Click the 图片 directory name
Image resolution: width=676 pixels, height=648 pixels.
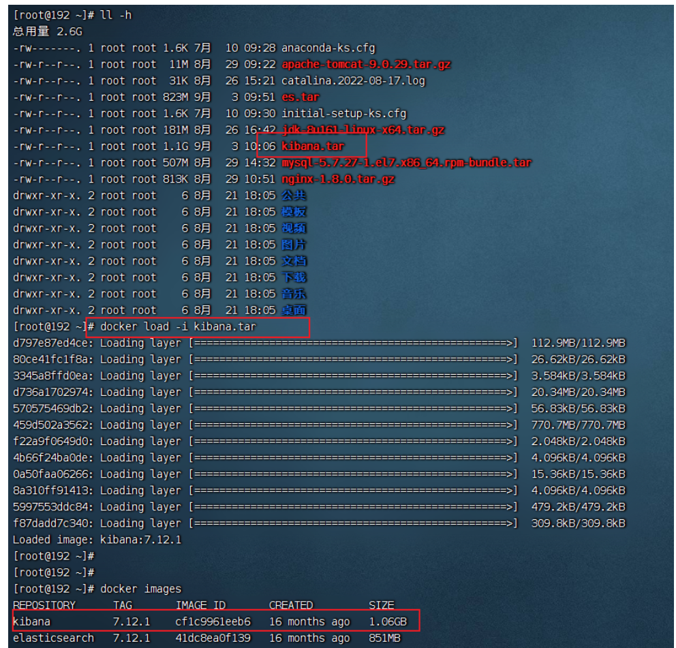294,245
